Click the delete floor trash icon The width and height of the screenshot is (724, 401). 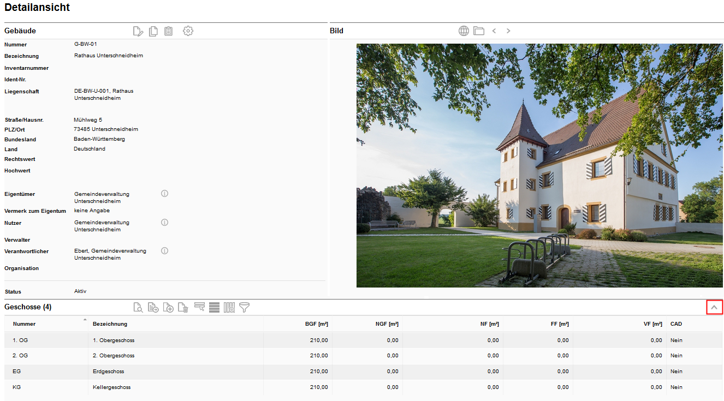coord(183,308)
